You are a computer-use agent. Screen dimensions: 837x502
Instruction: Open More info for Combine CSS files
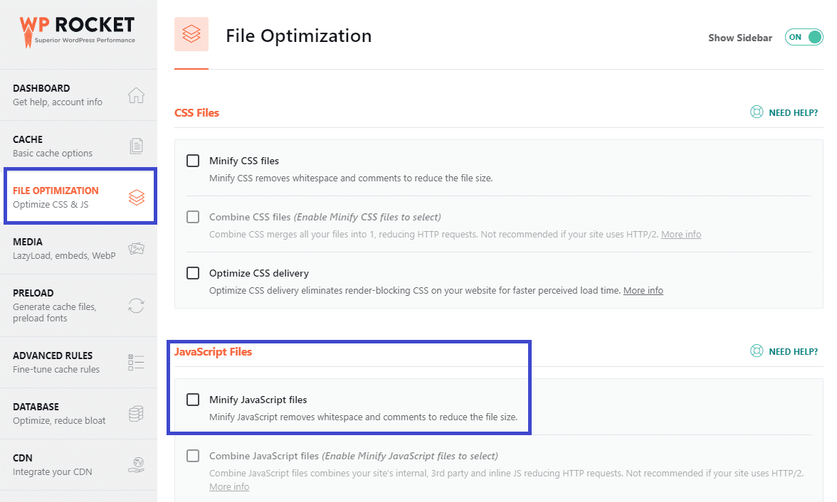(680, 234)
